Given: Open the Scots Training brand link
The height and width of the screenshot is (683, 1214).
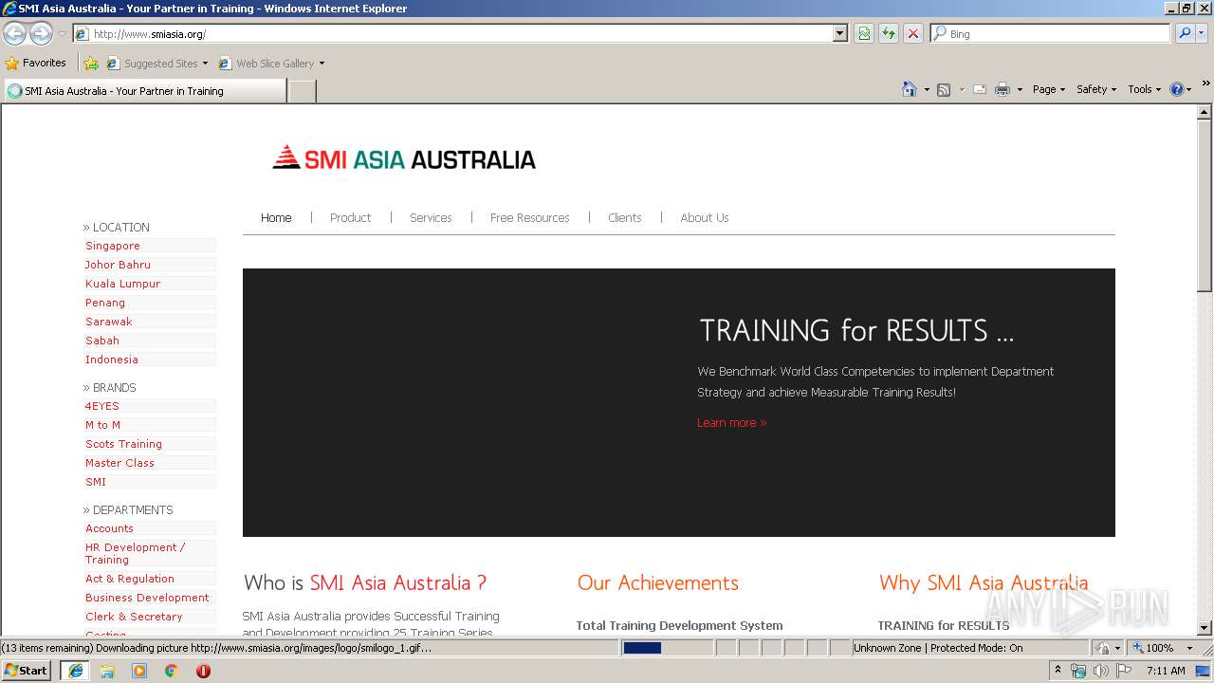Looking at the screenshot, I should (x=123, y=444).
